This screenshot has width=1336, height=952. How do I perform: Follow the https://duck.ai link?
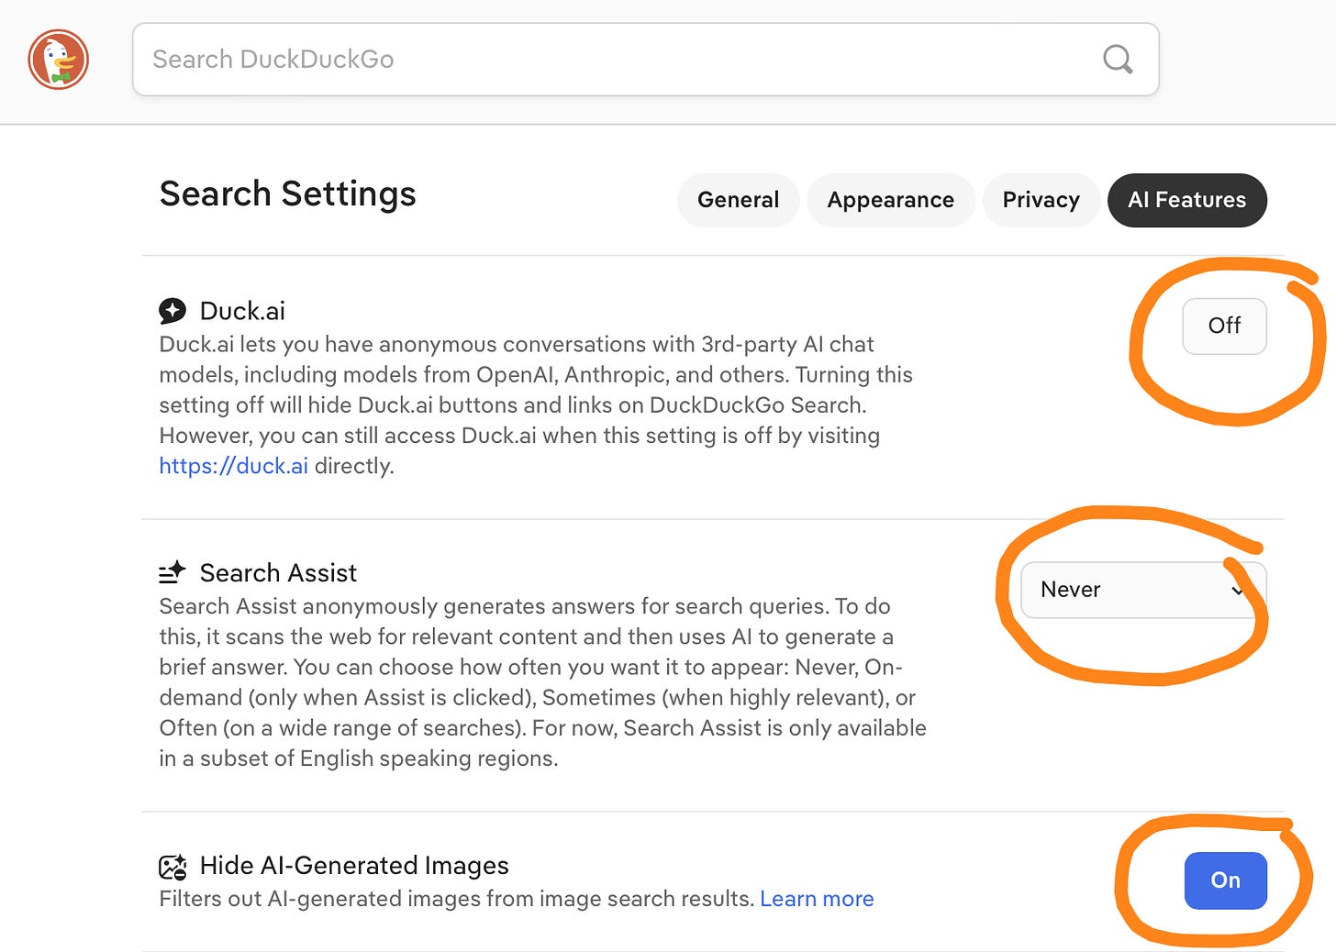[x=233, y=466]
